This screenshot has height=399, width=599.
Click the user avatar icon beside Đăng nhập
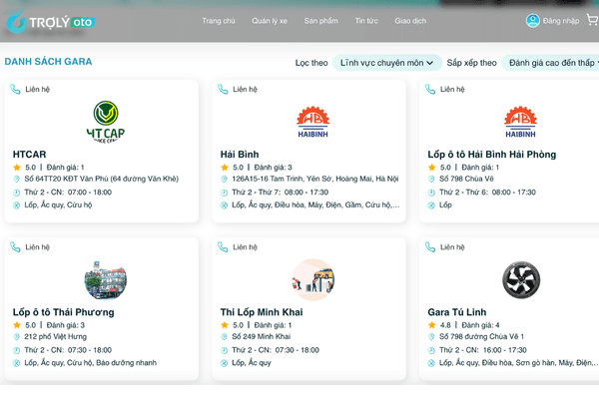[532, 21]
